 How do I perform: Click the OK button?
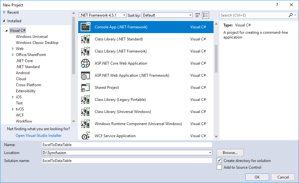tap(257, 177)
